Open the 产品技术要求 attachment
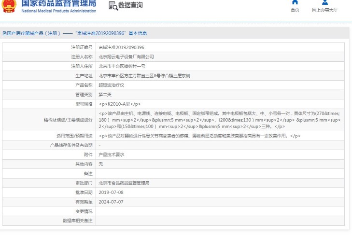Viewport: 352px width, 235px height. click(112, 154)
